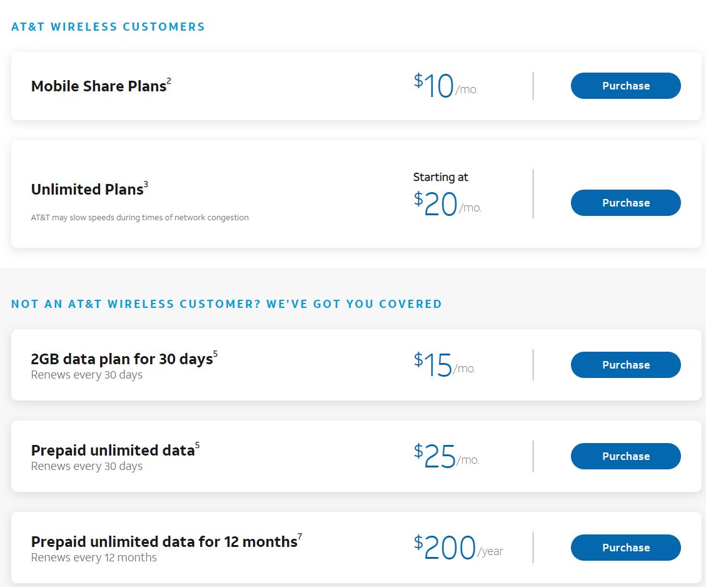Screen dimensions: 706x587
Task: Click the $15/mo price label
Action: (444, 365)
